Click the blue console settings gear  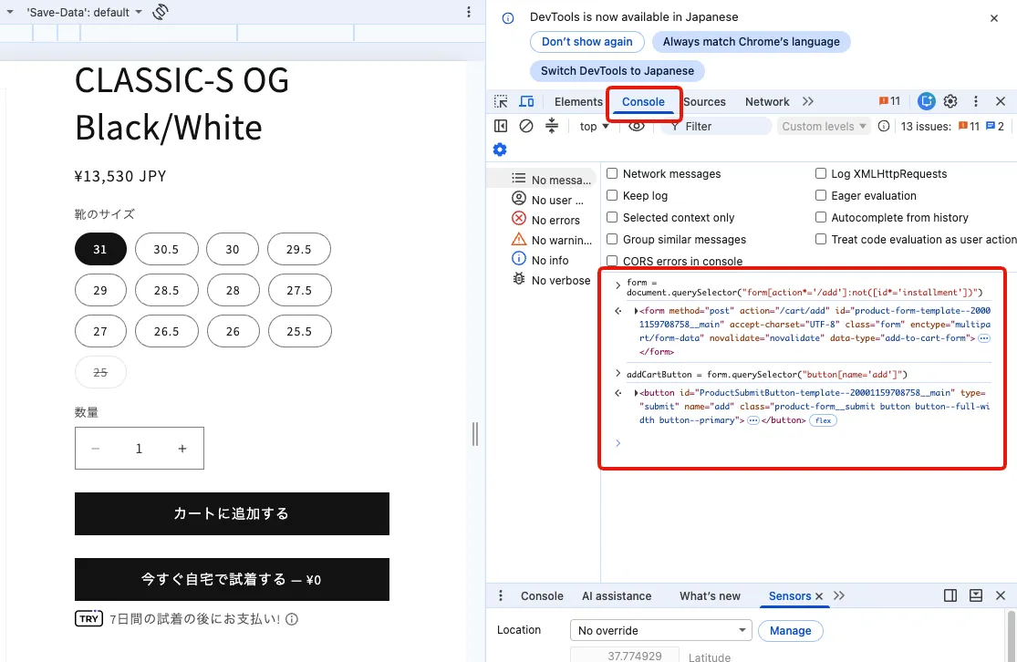(500, 150)
